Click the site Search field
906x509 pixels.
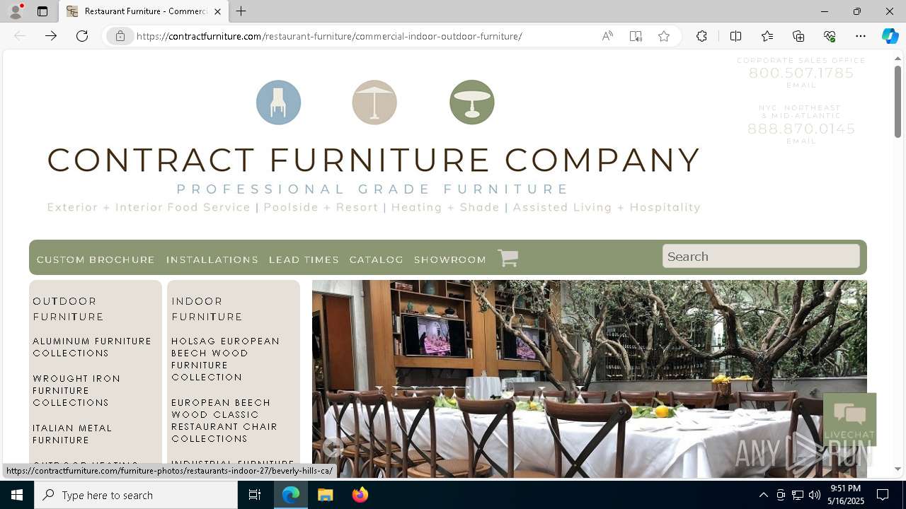(x=761, y=257)
